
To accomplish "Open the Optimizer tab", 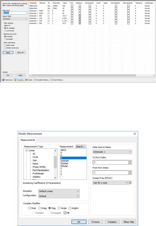I will [x=8, y=80].
